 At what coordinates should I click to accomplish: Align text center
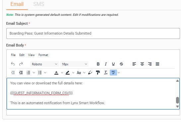(x=142, y=64)
